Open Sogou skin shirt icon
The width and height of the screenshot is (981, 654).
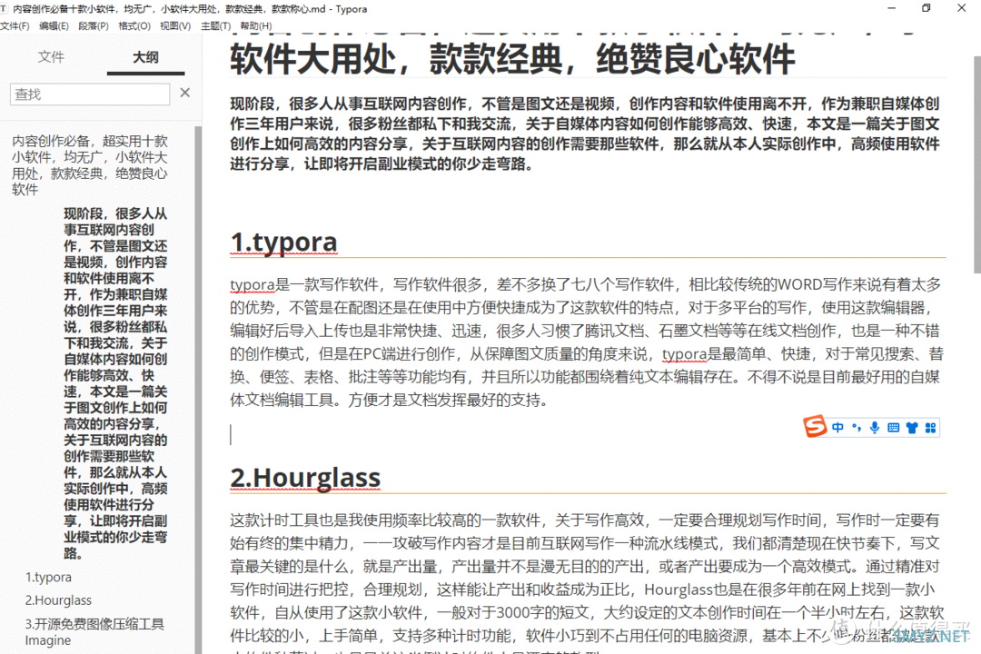[912, 428]
